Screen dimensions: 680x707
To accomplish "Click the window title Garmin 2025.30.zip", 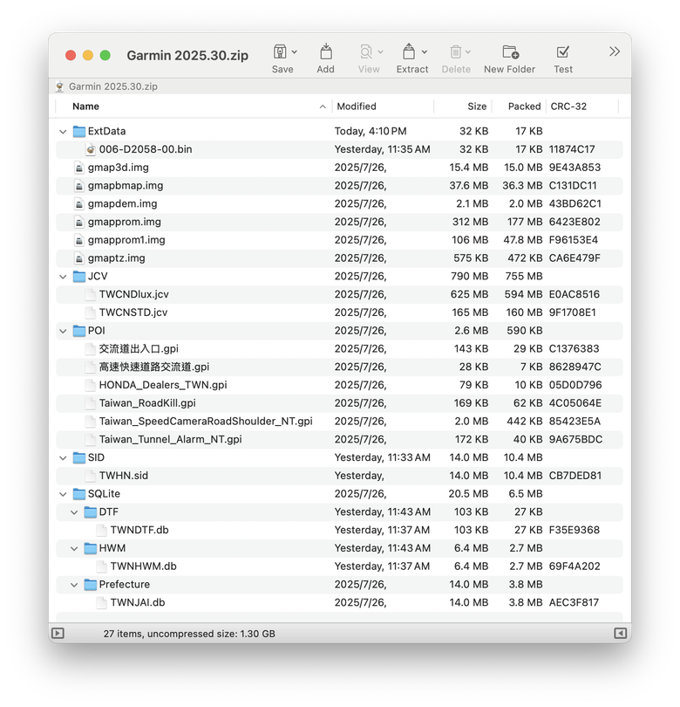I will pyautogui.click(x=187, y=56).
